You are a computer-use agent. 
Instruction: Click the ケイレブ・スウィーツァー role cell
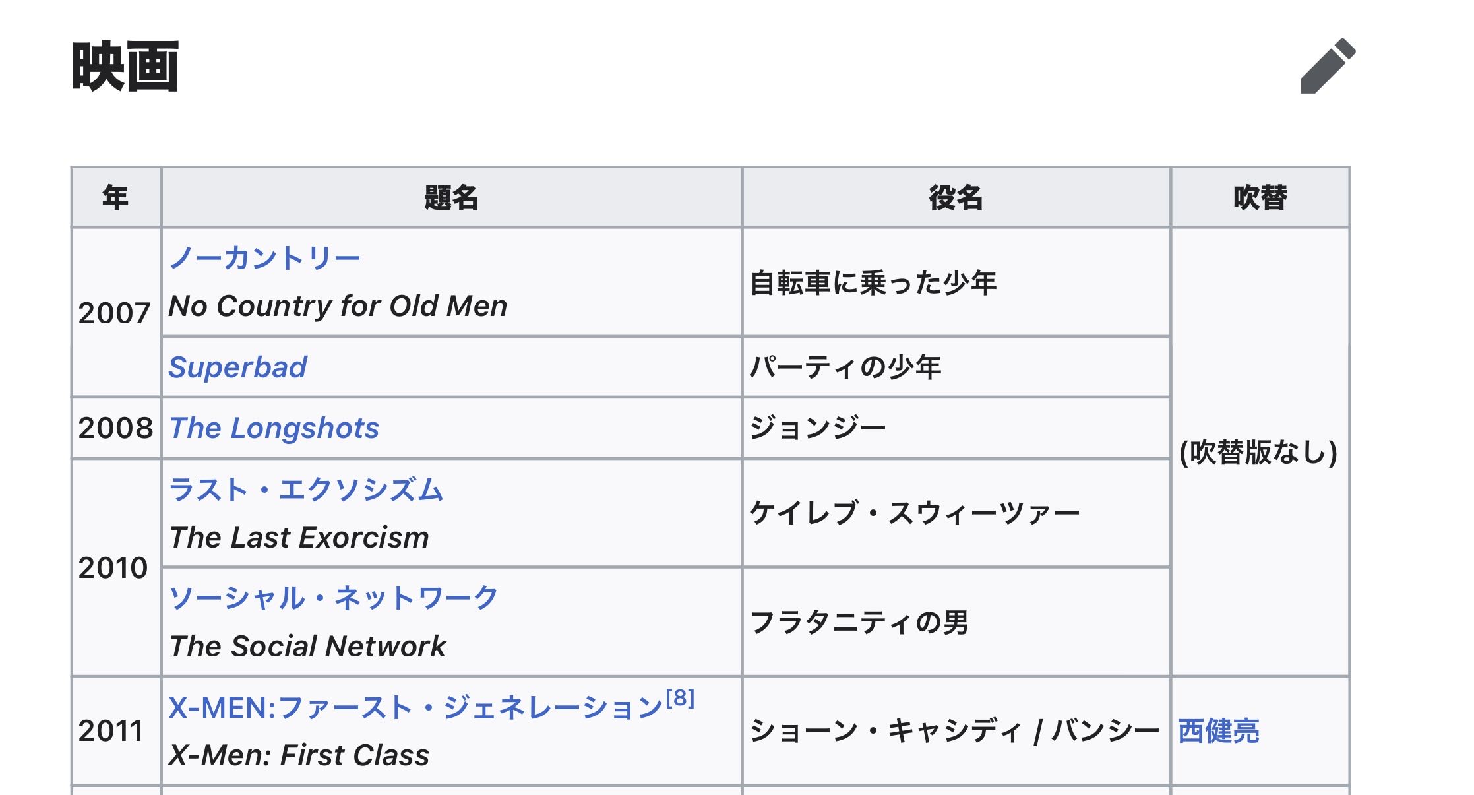pyautogui.click(x=915, y=513)
